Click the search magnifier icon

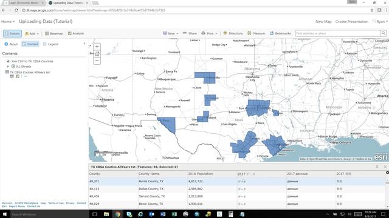coord(384,33)
